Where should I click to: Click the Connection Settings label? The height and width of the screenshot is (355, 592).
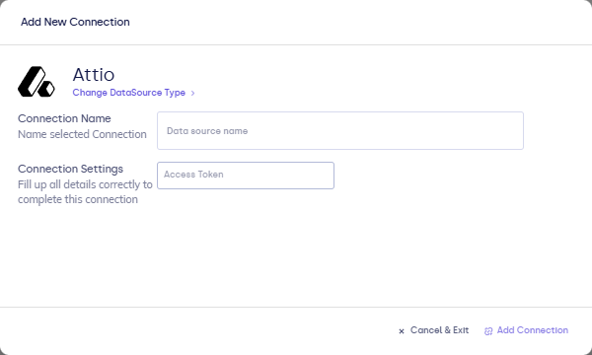70,169
